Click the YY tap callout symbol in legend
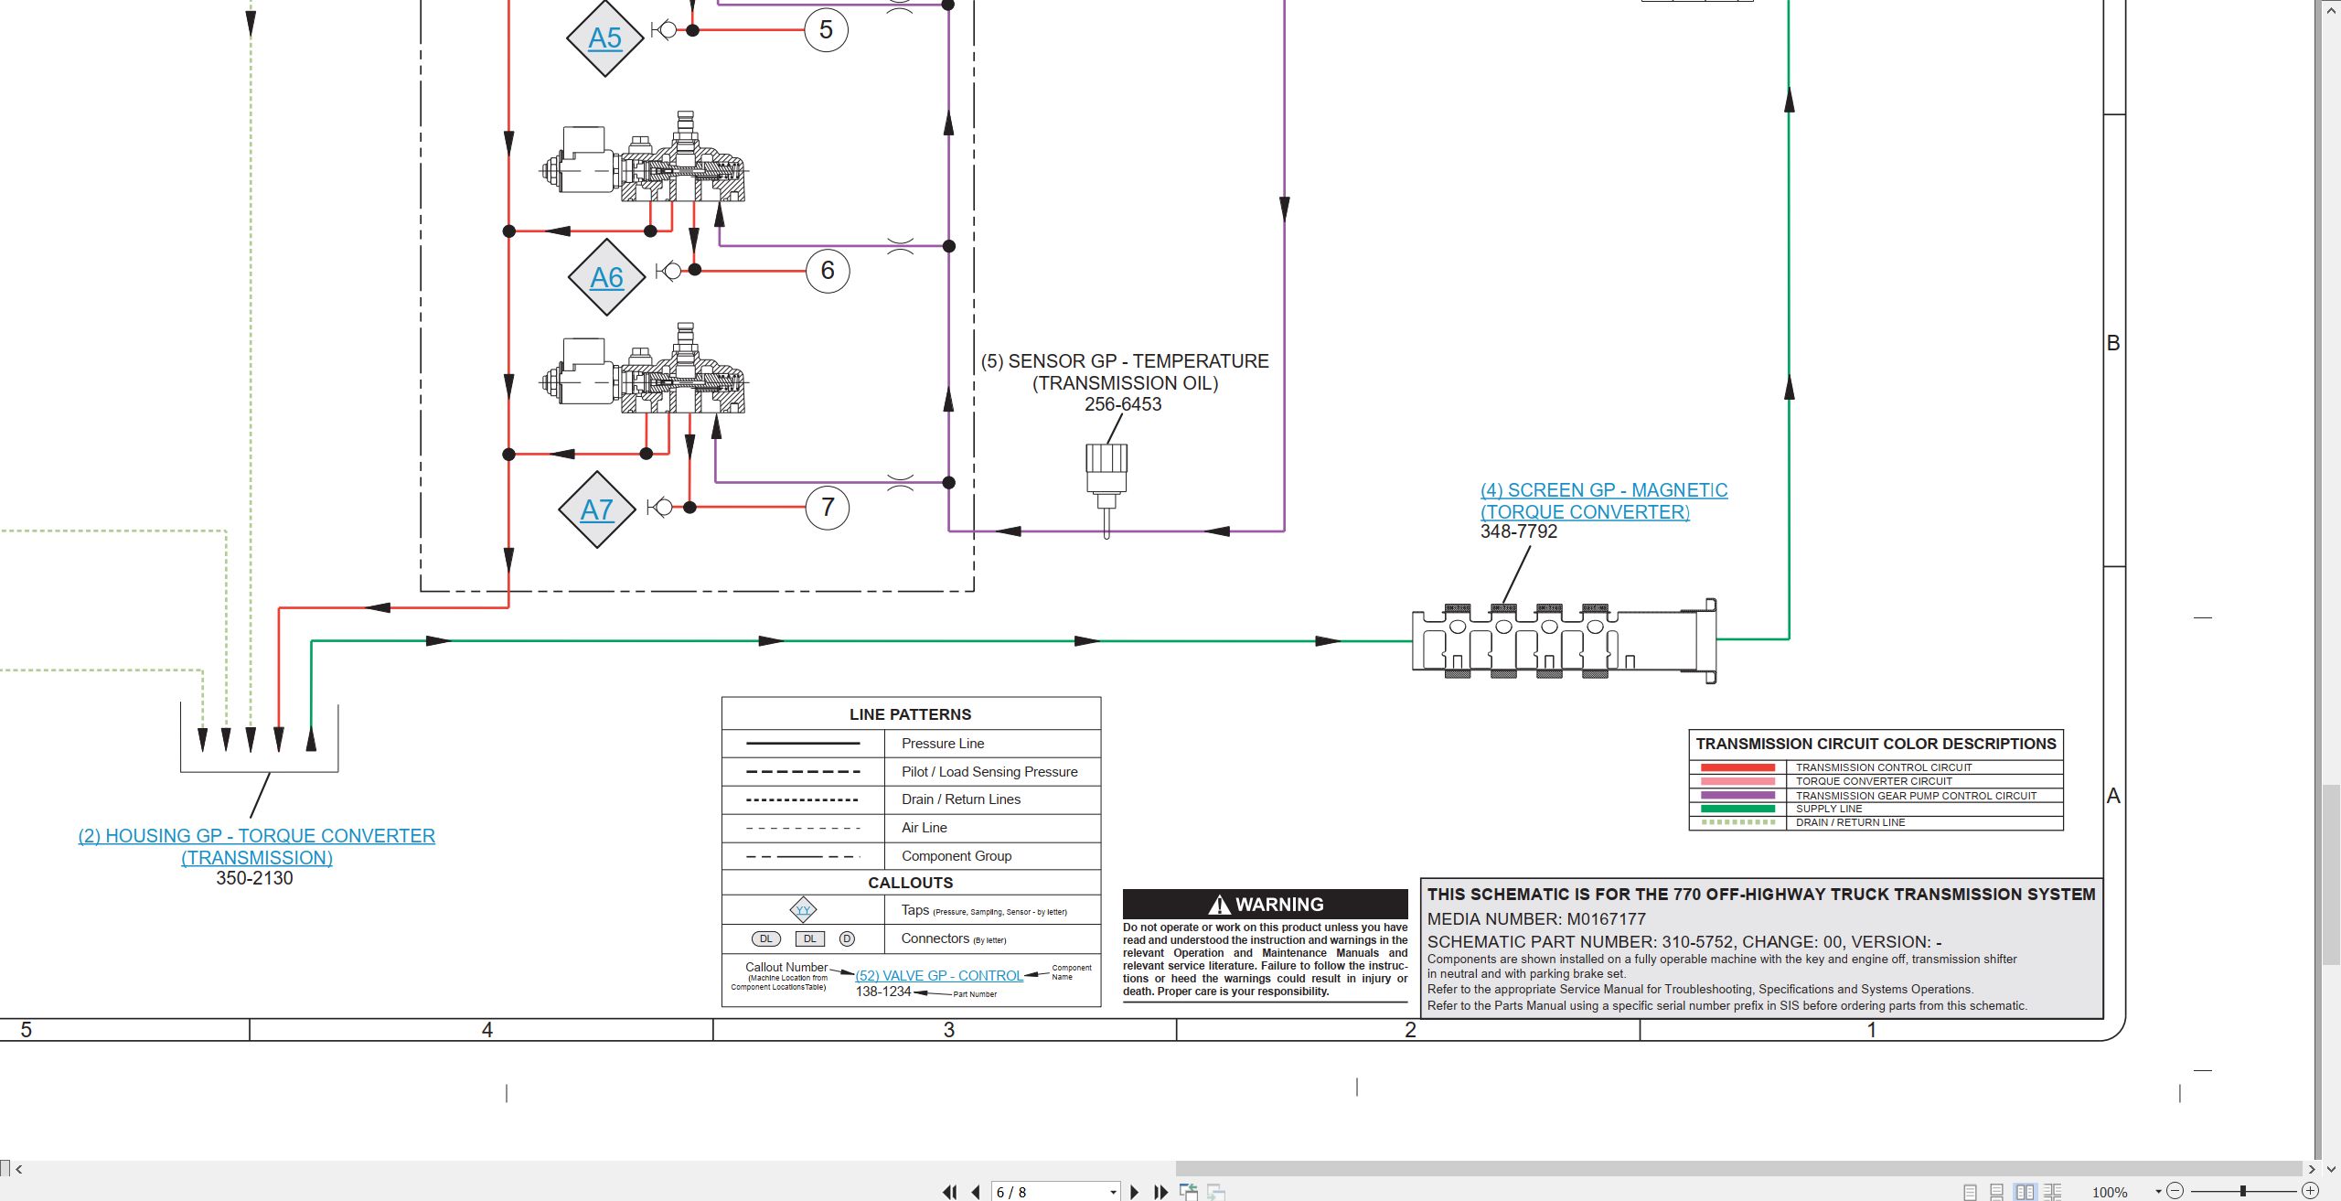2341x1201 pixels. coord(803,909)
